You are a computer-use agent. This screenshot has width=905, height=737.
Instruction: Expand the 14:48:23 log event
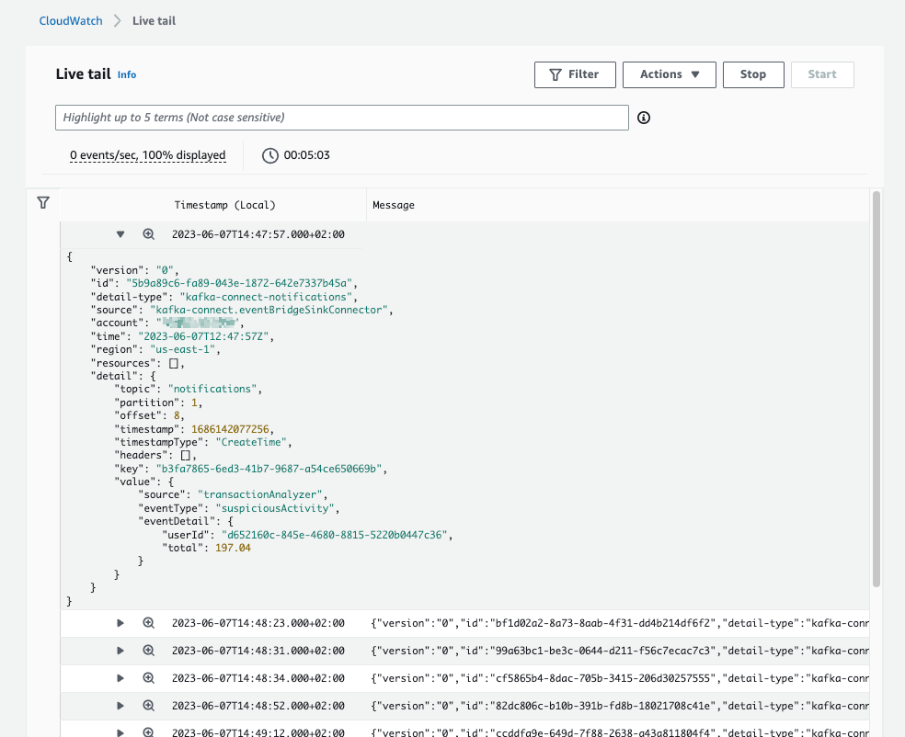(120, 623)
